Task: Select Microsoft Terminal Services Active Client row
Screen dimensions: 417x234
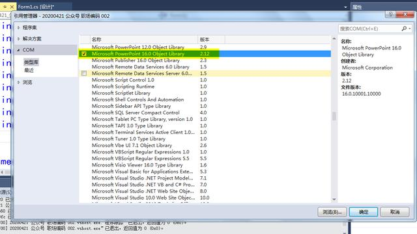Action: (x=205, y=132)
